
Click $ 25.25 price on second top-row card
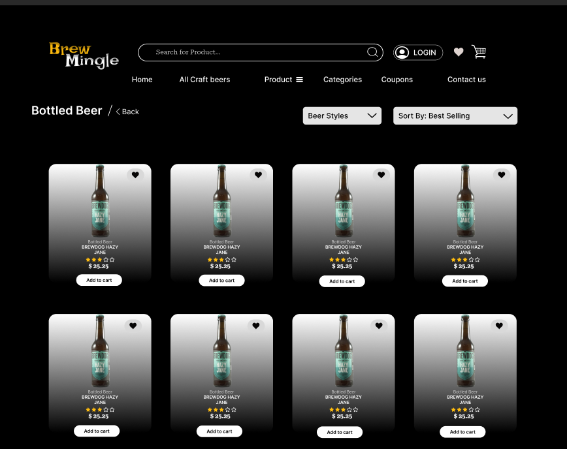click(x=220, y=266)
